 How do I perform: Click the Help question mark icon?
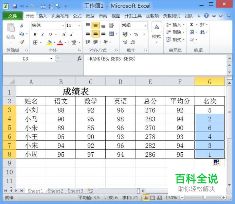(206, 15)
